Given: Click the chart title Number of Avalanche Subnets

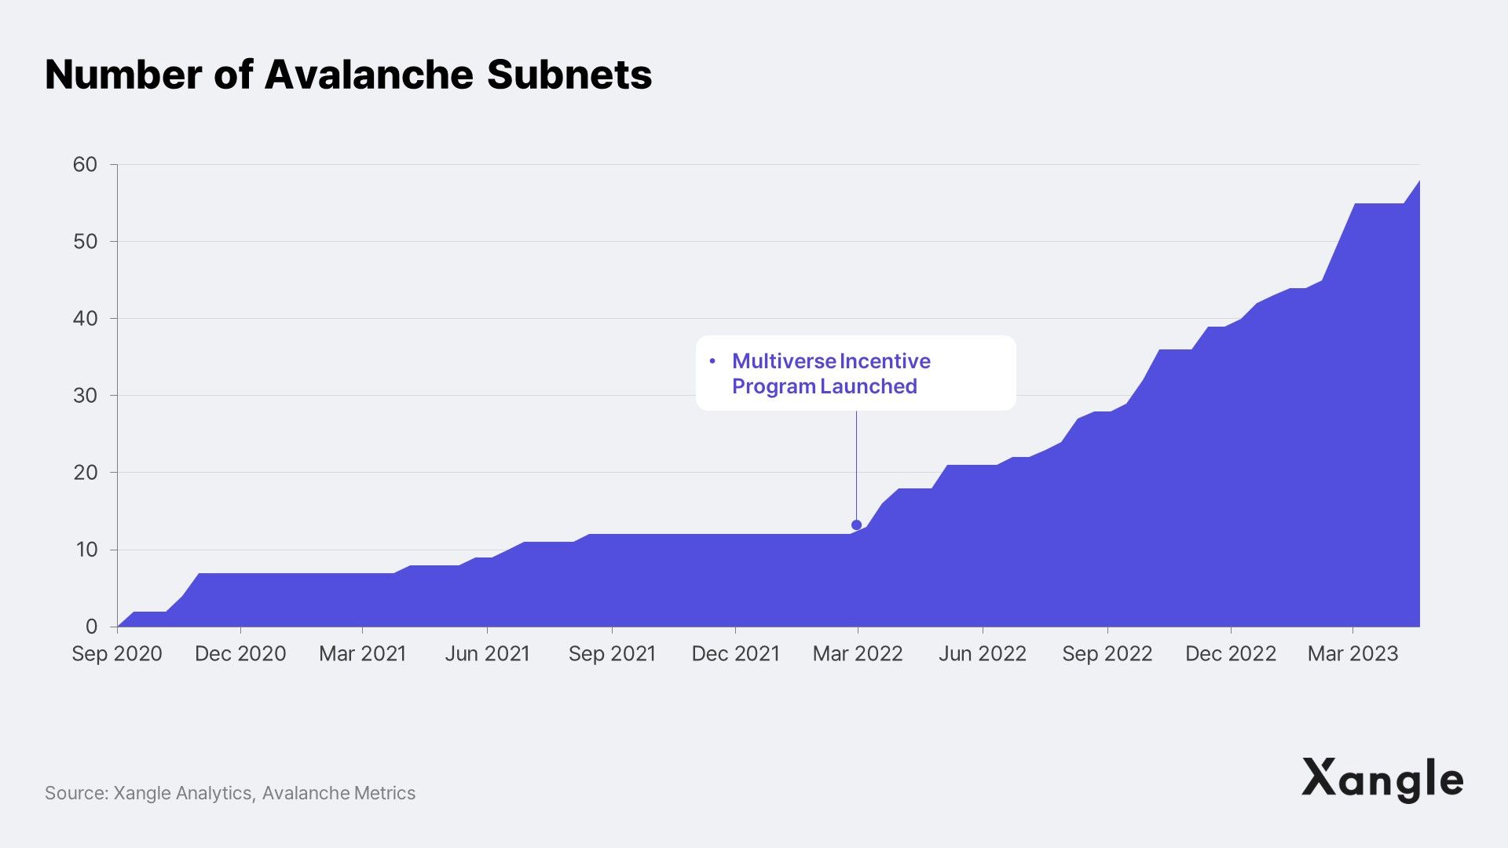Looking at the screenshot, I should coord(348,75).
